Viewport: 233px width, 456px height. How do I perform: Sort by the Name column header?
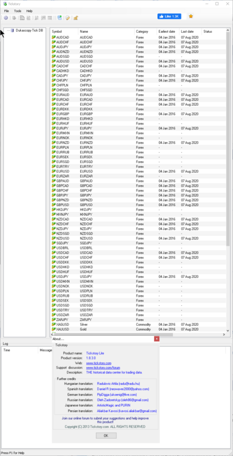106,32
